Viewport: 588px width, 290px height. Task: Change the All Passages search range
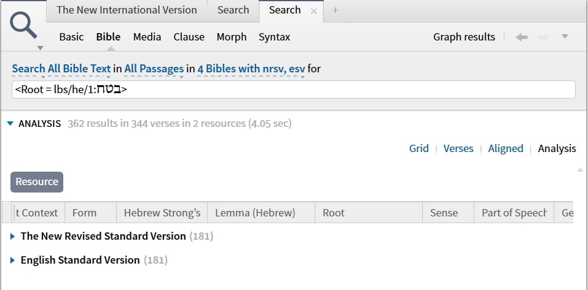pos(154,69)
